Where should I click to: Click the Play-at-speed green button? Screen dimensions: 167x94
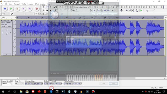141,10
